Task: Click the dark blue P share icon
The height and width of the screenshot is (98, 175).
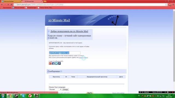Action: [x=59, y=63]
